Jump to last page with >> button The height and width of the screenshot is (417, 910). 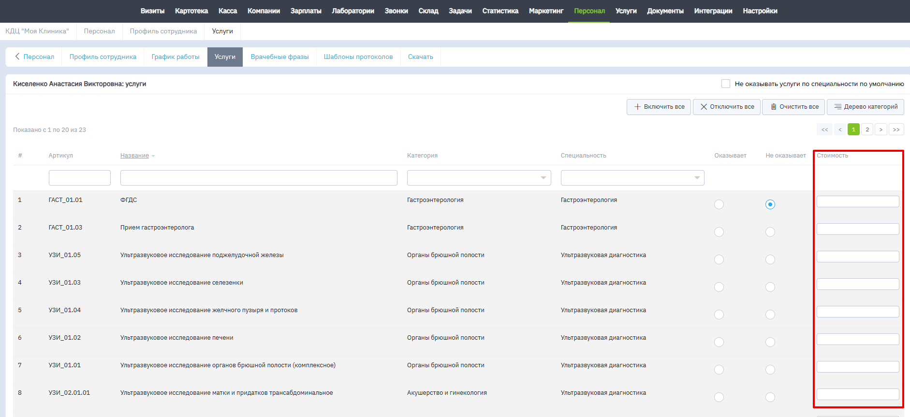pyautogui.click(x=896, y=129)
